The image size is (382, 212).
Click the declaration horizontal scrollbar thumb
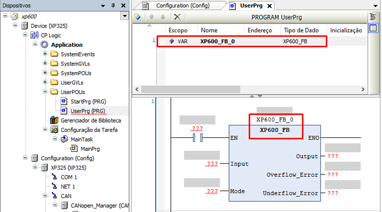pos(191,89)
